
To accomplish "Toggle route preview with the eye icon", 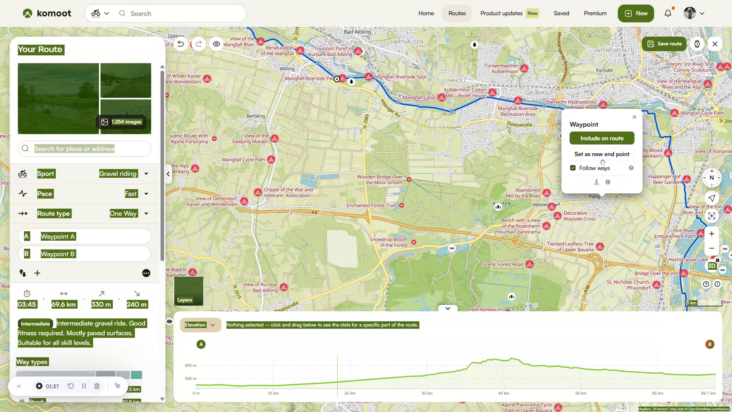I will pyautogui.click(x=216, y=44).
